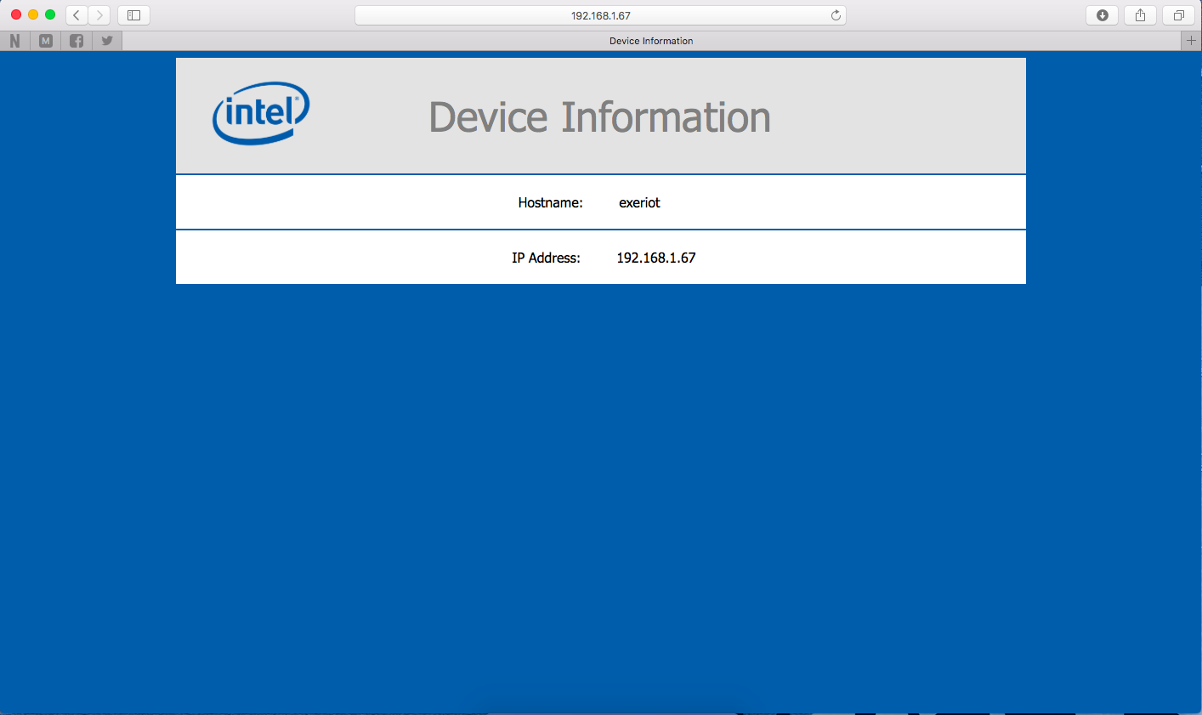The height and width of the screenshot is (715, 1202).
Task: Click the exeriot hostname value
Action: [x=639, y=202]
